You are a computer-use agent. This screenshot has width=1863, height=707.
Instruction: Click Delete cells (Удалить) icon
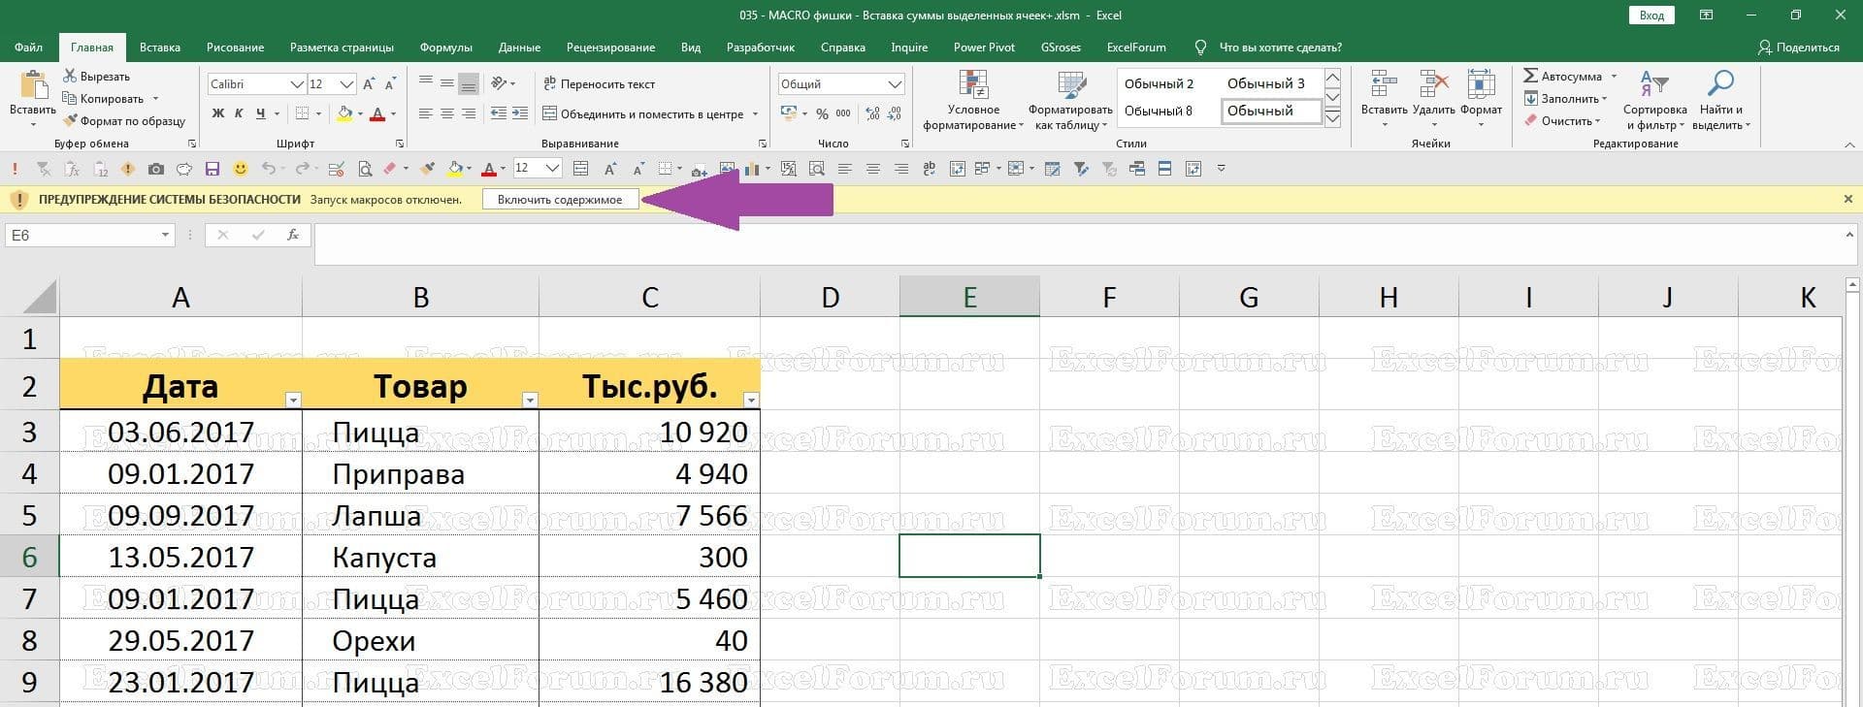click(x=1433, y=85)
